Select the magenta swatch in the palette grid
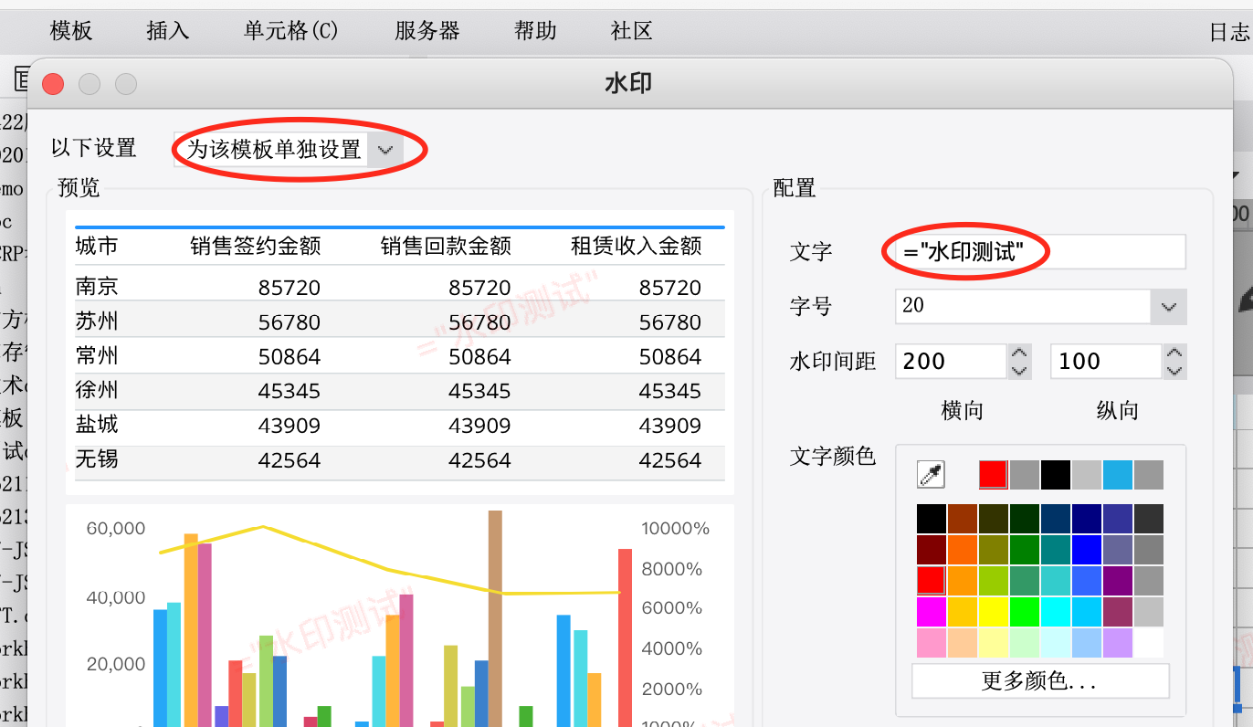This screenshot has width=1253, height=727. click(x=932, y=612)
